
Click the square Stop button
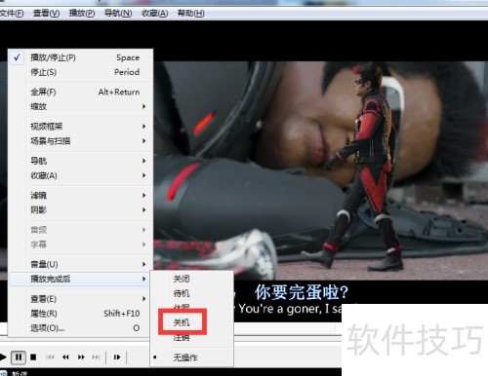(33, 357)
